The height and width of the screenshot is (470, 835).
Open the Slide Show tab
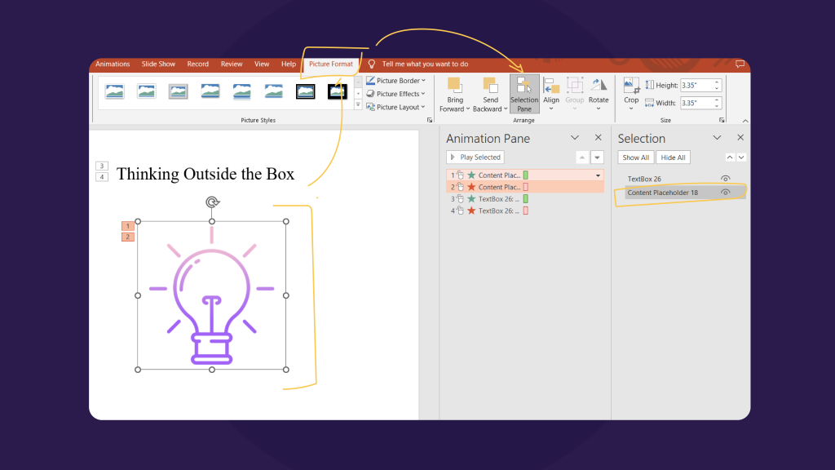click(x=158, y=64)
